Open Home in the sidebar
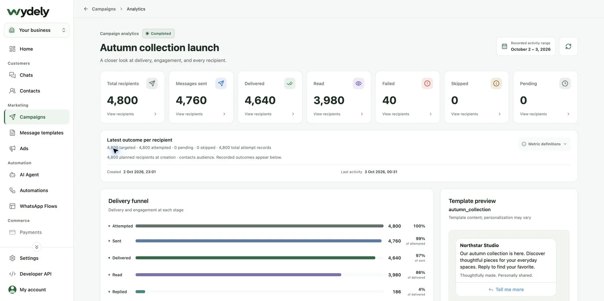The image size is (604, 301). [37, 49]
